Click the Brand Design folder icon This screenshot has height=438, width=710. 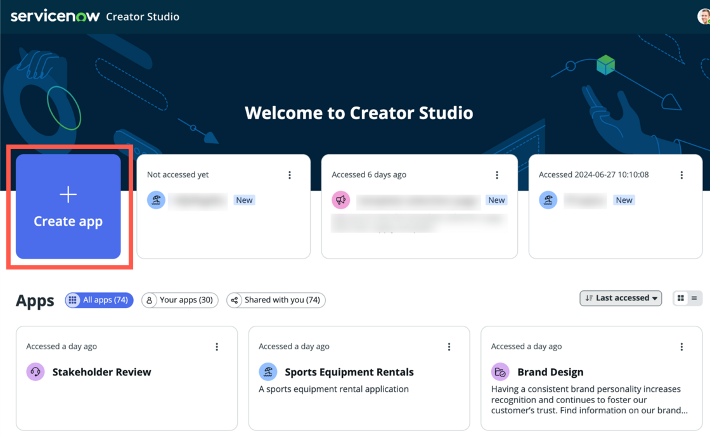point(500,372)
